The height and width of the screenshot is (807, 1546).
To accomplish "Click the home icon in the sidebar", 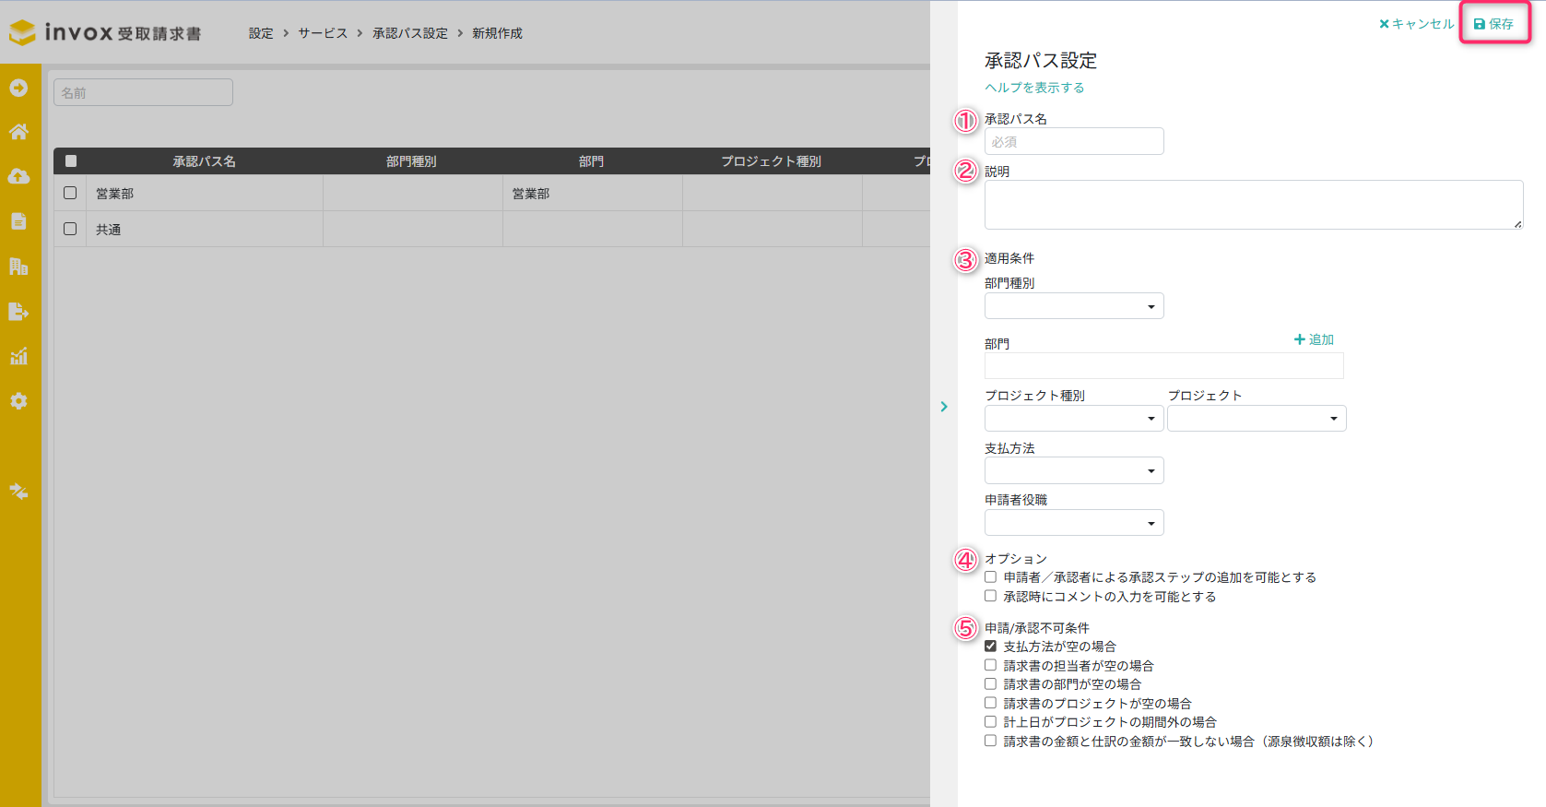I will pyautogui.click(x=18, y=132).
